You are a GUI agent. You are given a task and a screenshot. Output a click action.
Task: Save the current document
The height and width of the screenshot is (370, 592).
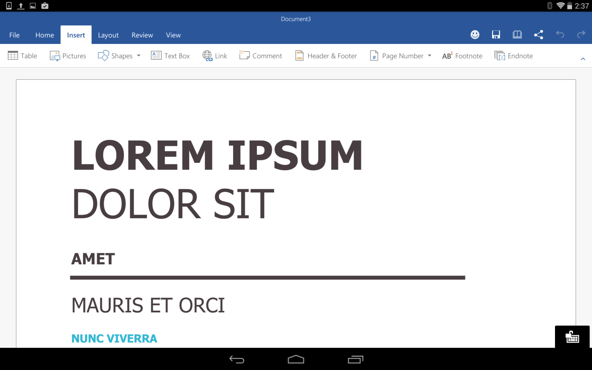click(x=496, y=35)
